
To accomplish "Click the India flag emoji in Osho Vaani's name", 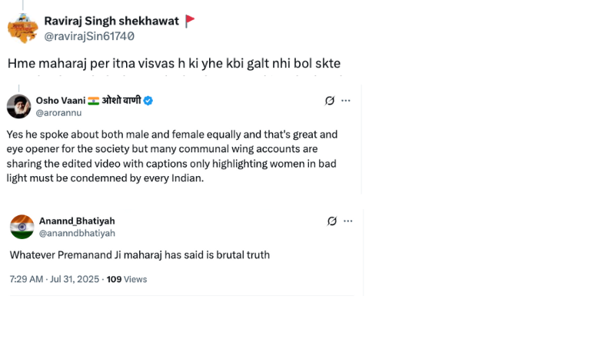I will (x=93, y=101).
